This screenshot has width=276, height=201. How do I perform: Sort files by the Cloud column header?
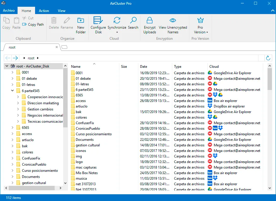click(214, 67)
